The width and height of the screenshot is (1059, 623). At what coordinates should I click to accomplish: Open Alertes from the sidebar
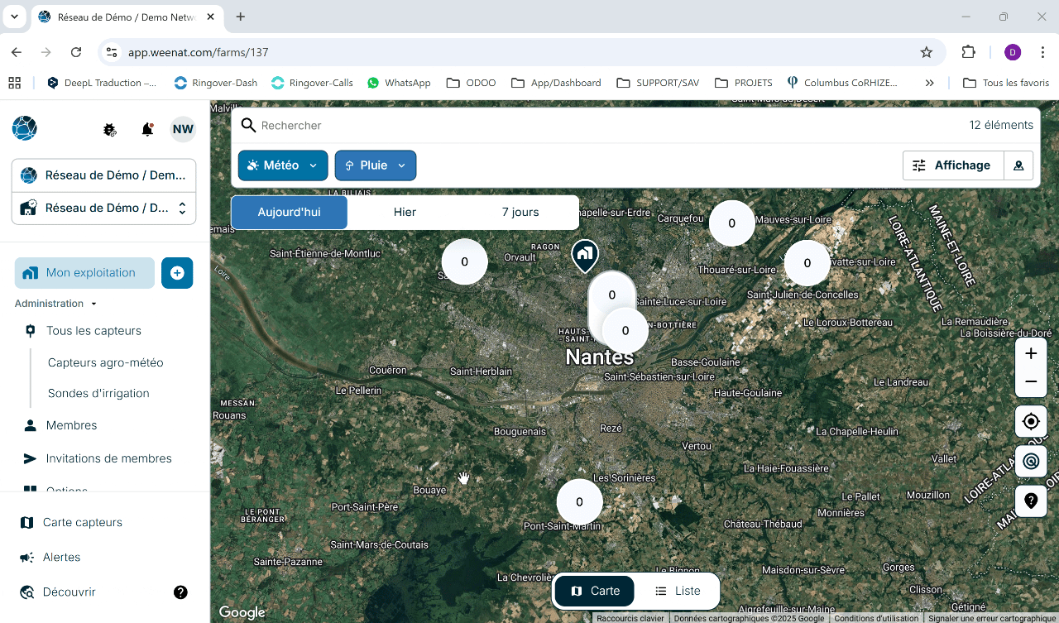(61, 558)
